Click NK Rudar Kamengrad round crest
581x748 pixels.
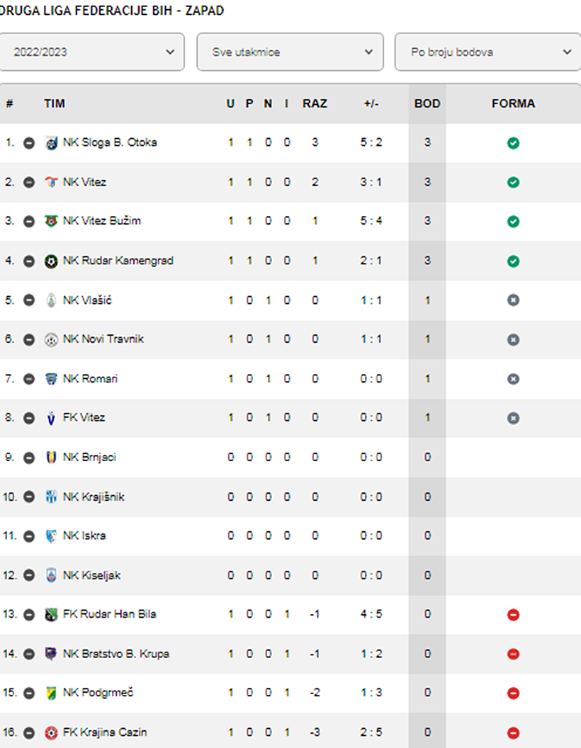click(x=51, y=261)
